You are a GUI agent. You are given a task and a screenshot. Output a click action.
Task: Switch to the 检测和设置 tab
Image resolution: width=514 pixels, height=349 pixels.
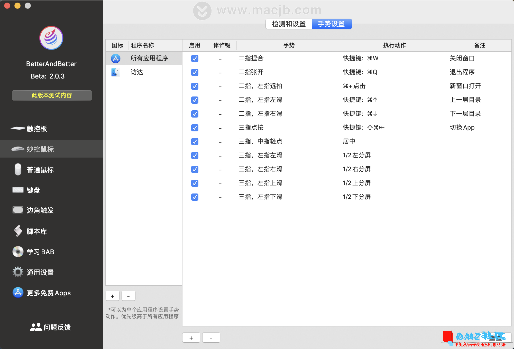(x=289, y=24)
